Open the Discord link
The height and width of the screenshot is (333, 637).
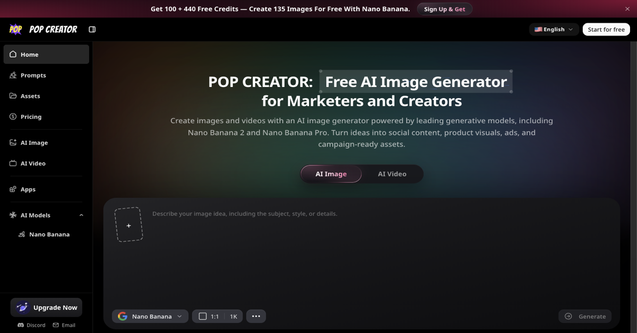click(x=32, y=325)
